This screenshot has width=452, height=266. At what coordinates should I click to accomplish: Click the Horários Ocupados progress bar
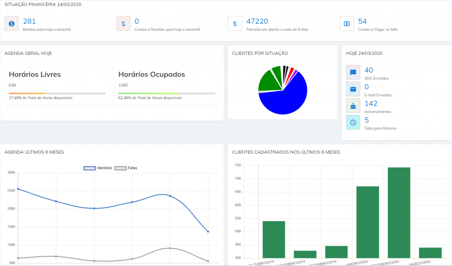tap(166, 93)
